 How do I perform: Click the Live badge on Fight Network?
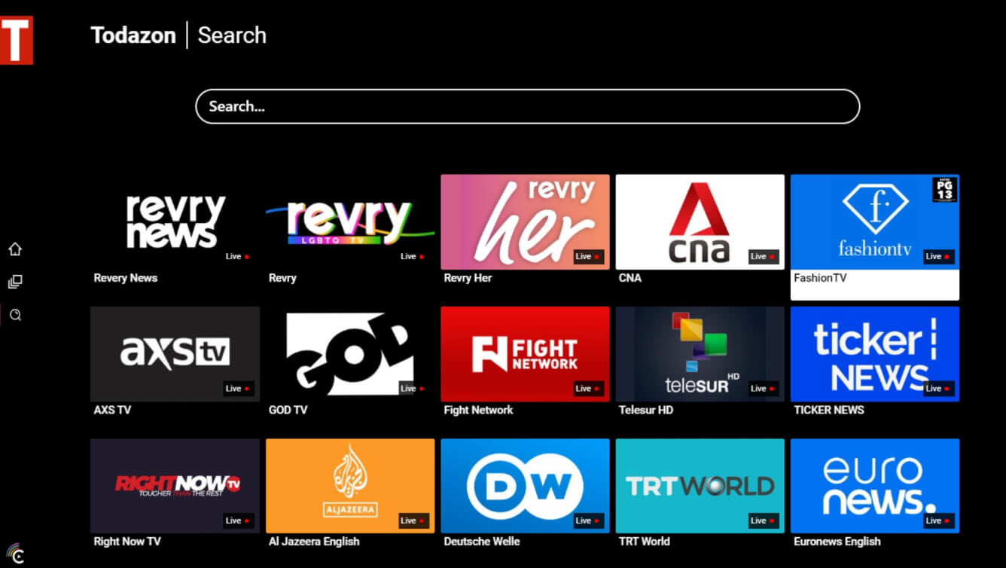589,389
